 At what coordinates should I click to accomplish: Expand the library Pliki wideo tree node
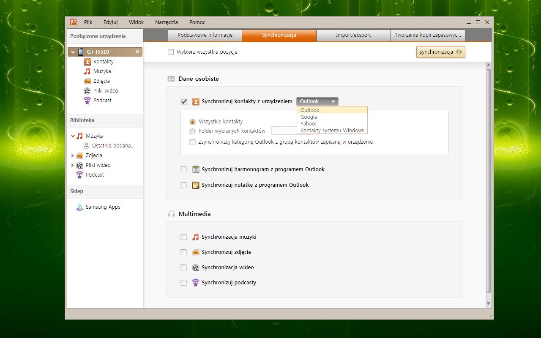pos(73,165)
